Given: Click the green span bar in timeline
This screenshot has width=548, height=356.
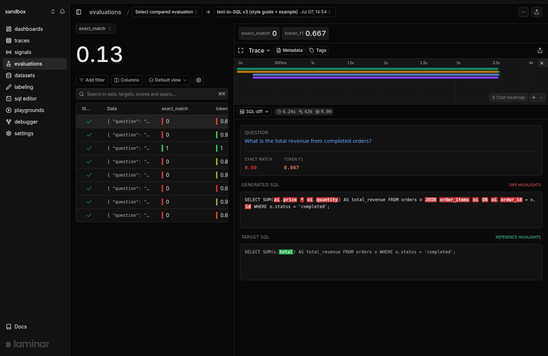Looking at the screenshot, I should (368, 69).
